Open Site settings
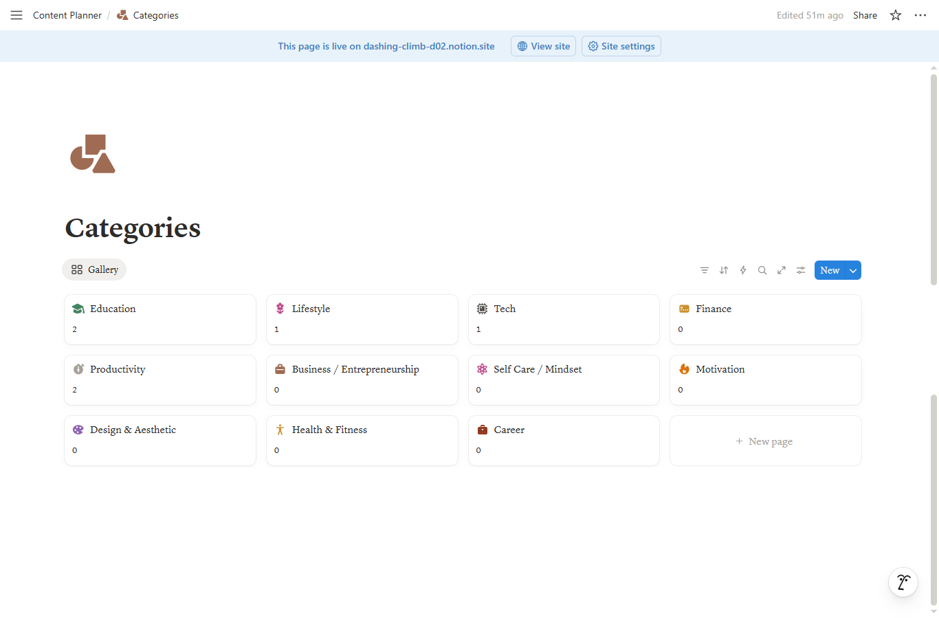Screen dimensions: 939x618 pos(621,46)
